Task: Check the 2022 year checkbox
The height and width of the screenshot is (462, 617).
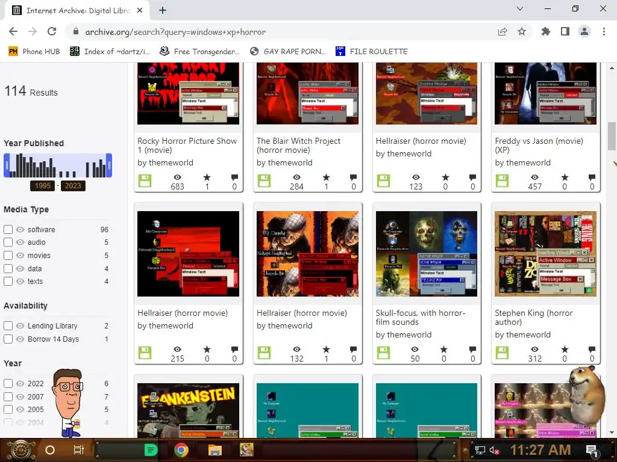Action: pyautogui.click(x=8, y=383)
